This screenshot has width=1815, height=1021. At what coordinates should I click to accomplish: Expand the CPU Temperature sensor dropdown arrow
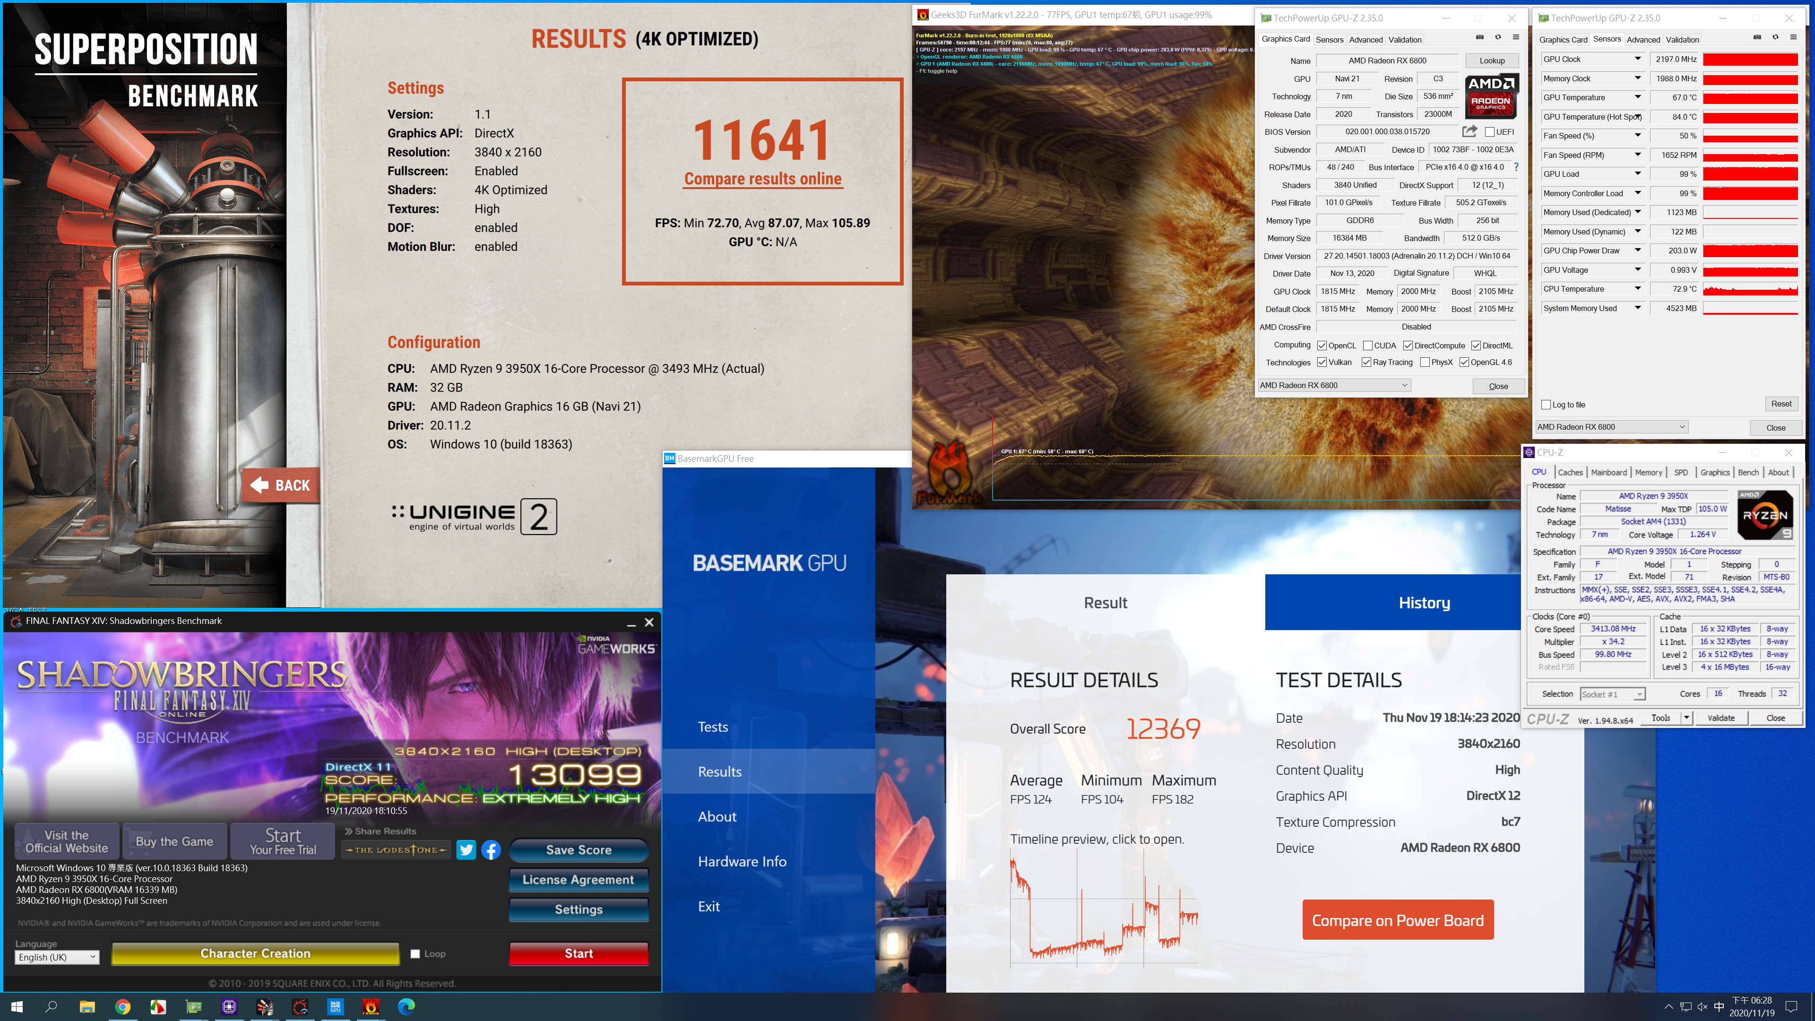(x=1637, y=289)
